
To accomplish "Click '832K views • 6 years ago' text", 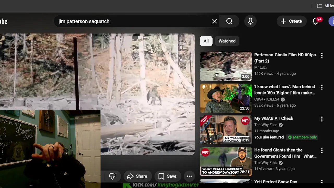I will (x=275, y=105).
